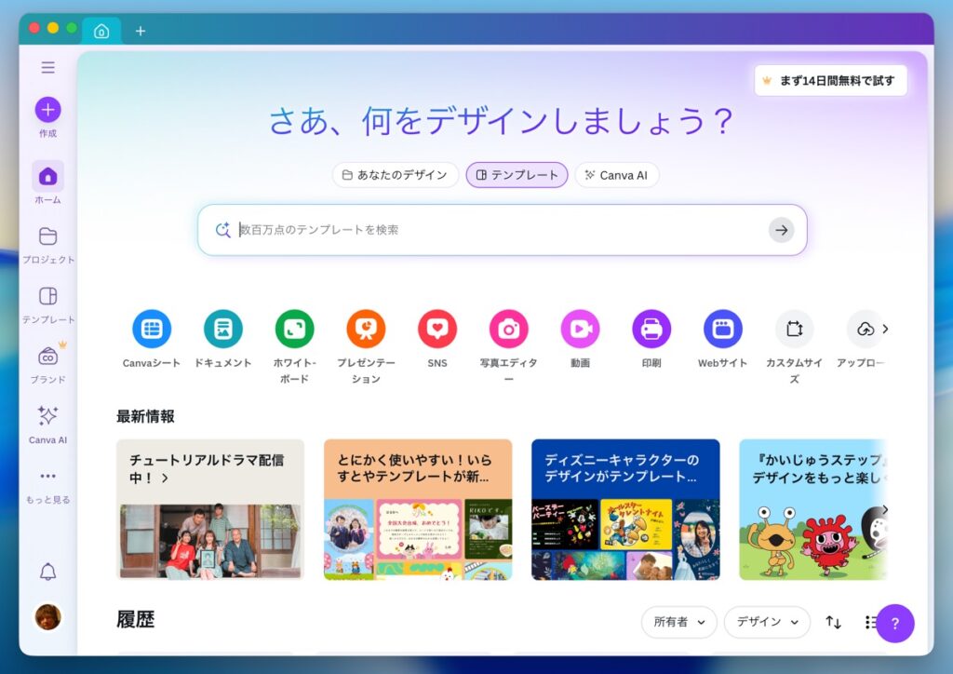Screen dimensions: 953x674
Task: Select the ホワイトボード icon
Action: [294, 329]
